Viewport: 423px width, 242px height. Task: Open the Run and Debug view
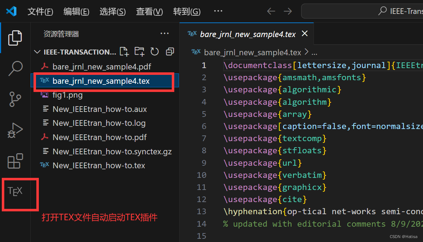point(15,130)
